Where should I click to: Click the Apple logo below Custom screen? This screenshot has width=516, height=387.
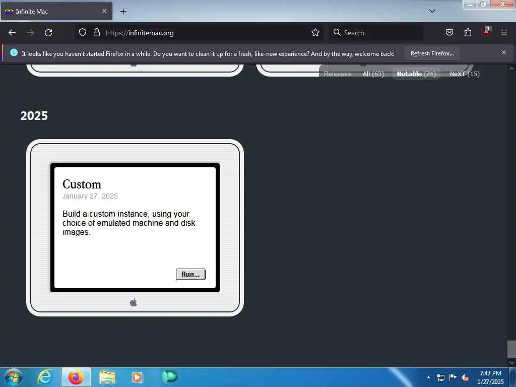point(133,302)
